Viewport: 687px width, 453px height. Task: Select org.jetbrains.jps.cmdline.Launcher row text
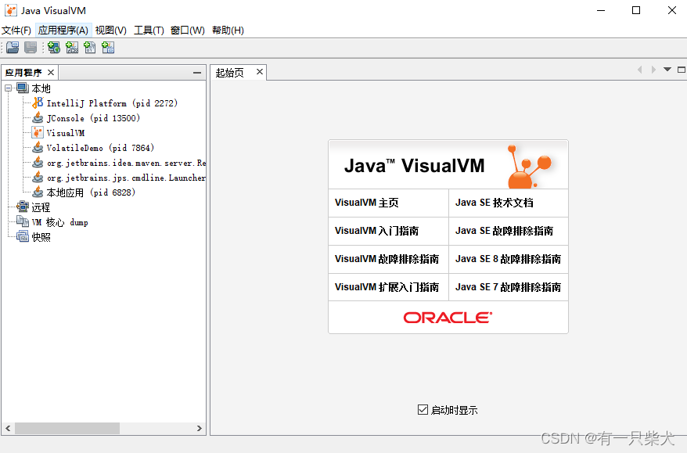pos(126,178)
